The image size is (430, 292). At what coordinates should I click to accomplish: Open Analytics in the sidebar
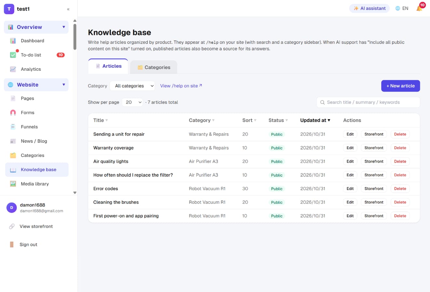tap(37, 69)
